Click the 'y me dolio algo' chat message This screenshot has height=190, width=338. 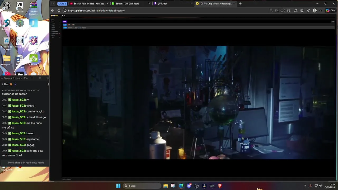(36, 117)
